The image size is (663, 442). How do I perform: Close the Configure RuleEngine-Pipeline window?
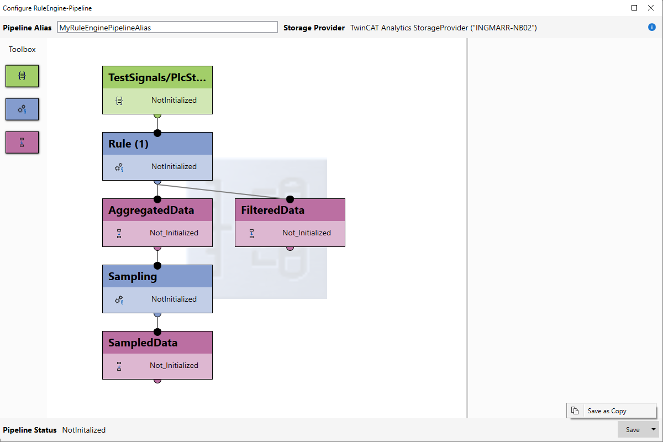click(x=651, y=8)
